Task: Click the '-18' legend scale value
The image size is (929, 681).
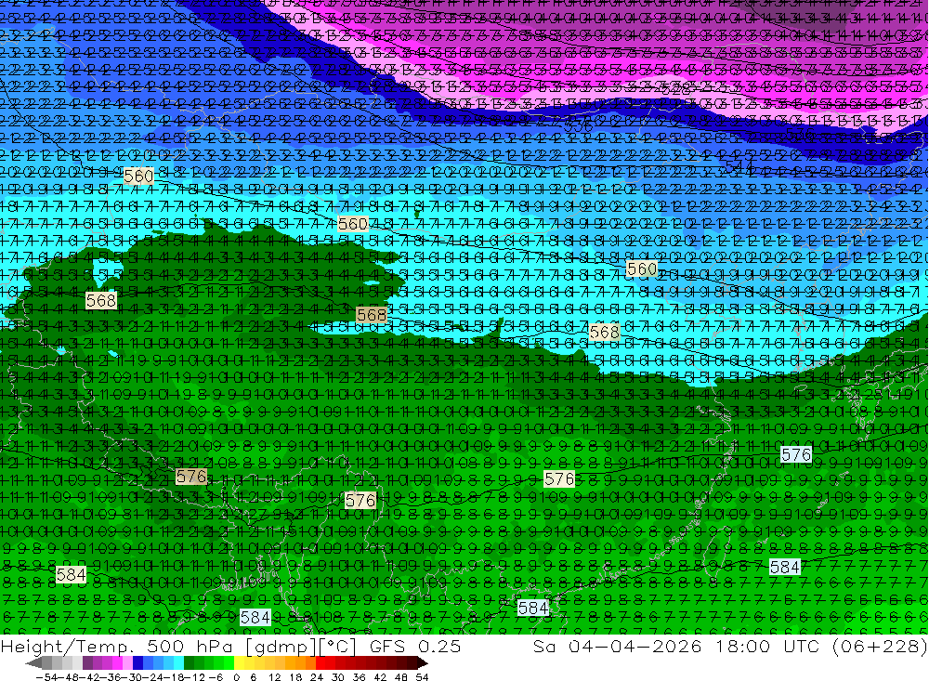Action: [175, 677]
